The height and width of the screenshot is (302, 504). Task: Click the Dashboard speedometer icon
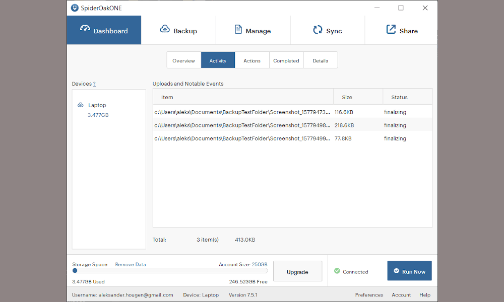coord(85,29)
